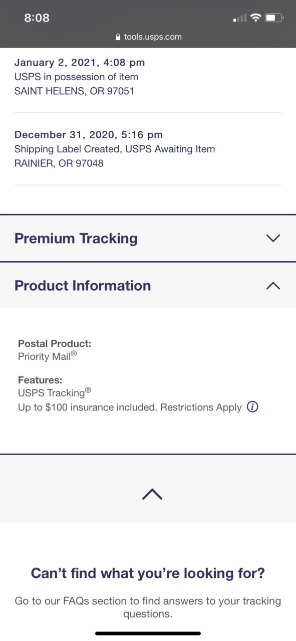This screenshot has height=641, width=296.
Task: Tap the lock icon beside tools.usps.com
Action: tap(118, 37)
